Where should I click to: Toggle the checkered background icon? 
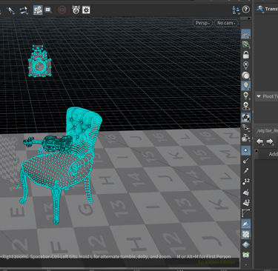[x=246, y=234]
